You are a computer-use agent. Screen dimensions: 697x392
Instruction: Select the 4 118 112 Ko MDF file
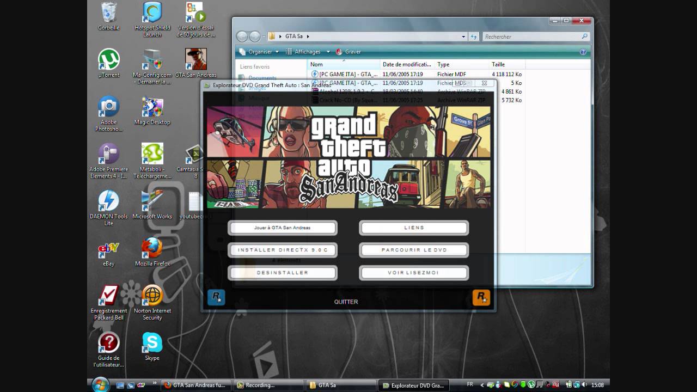point(417,74)
